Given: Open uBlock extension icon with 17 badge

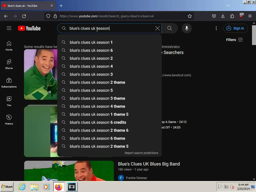Looking at the screenshot, I should 241,16.
